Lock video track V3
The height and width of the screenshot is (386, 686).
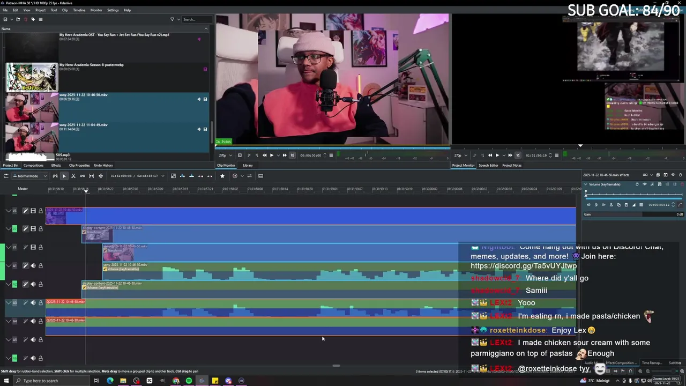[x=40, y=211]
